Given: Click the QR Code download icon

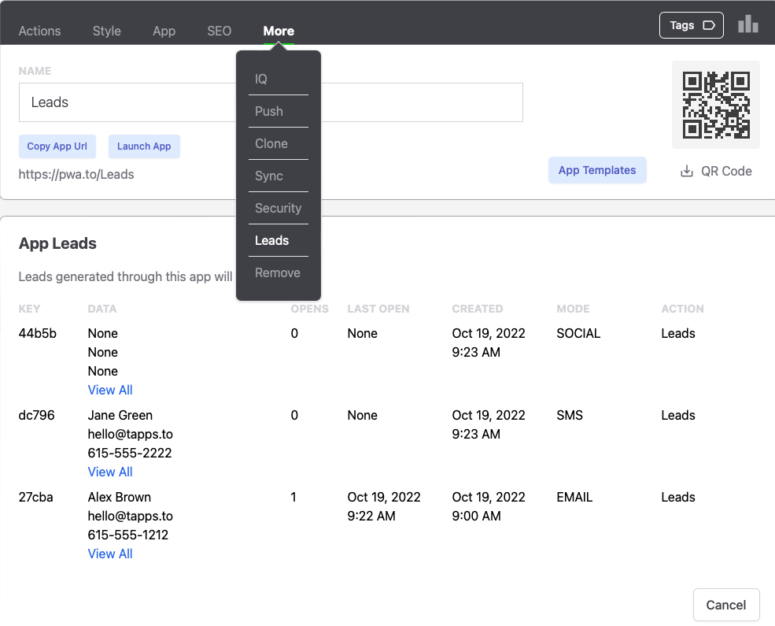Looking at the screenshot, I should click(687, 171).
